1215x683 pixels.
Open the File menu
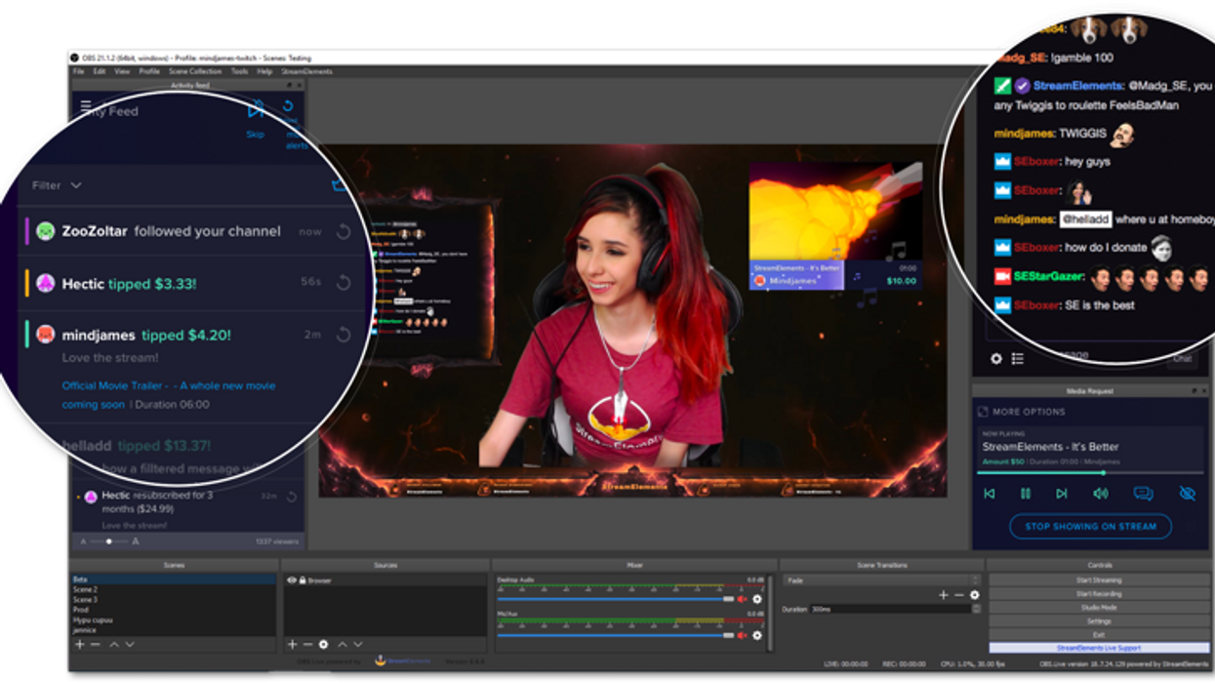coord(79,72)
